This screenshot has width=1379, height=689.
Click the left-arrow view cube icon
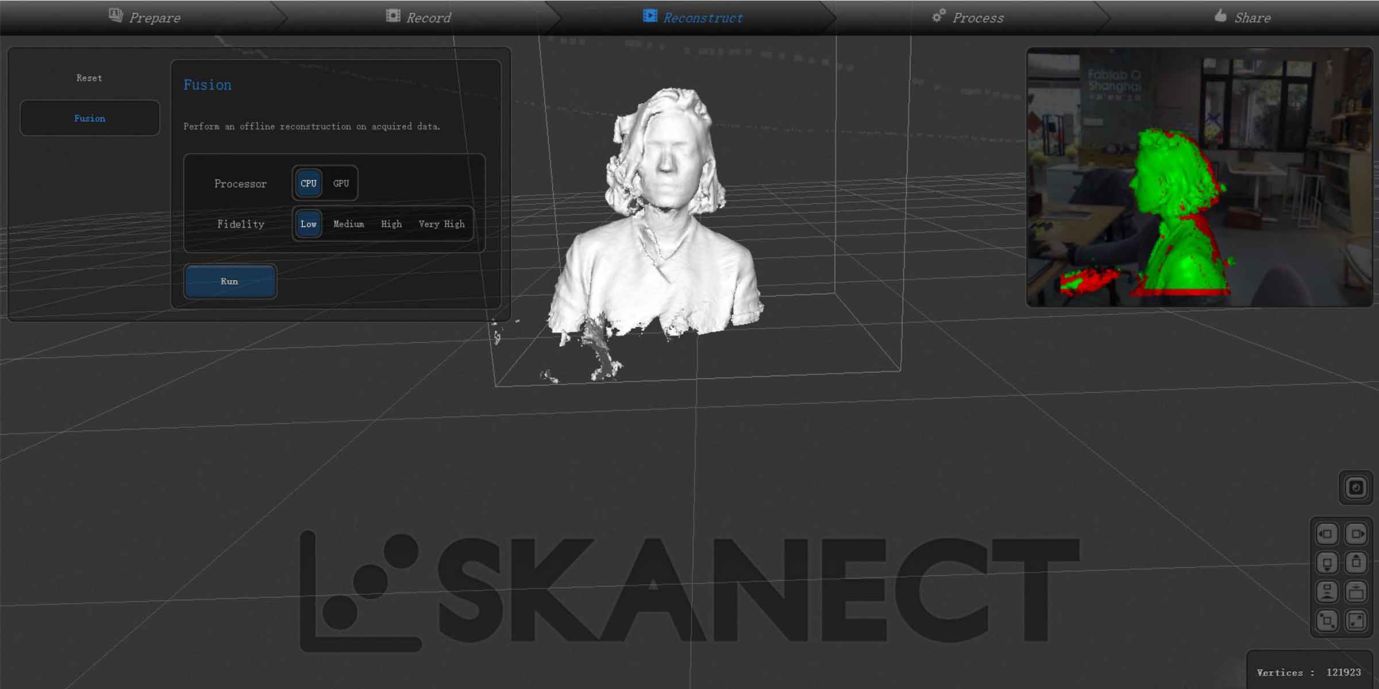coord(1327,534)
